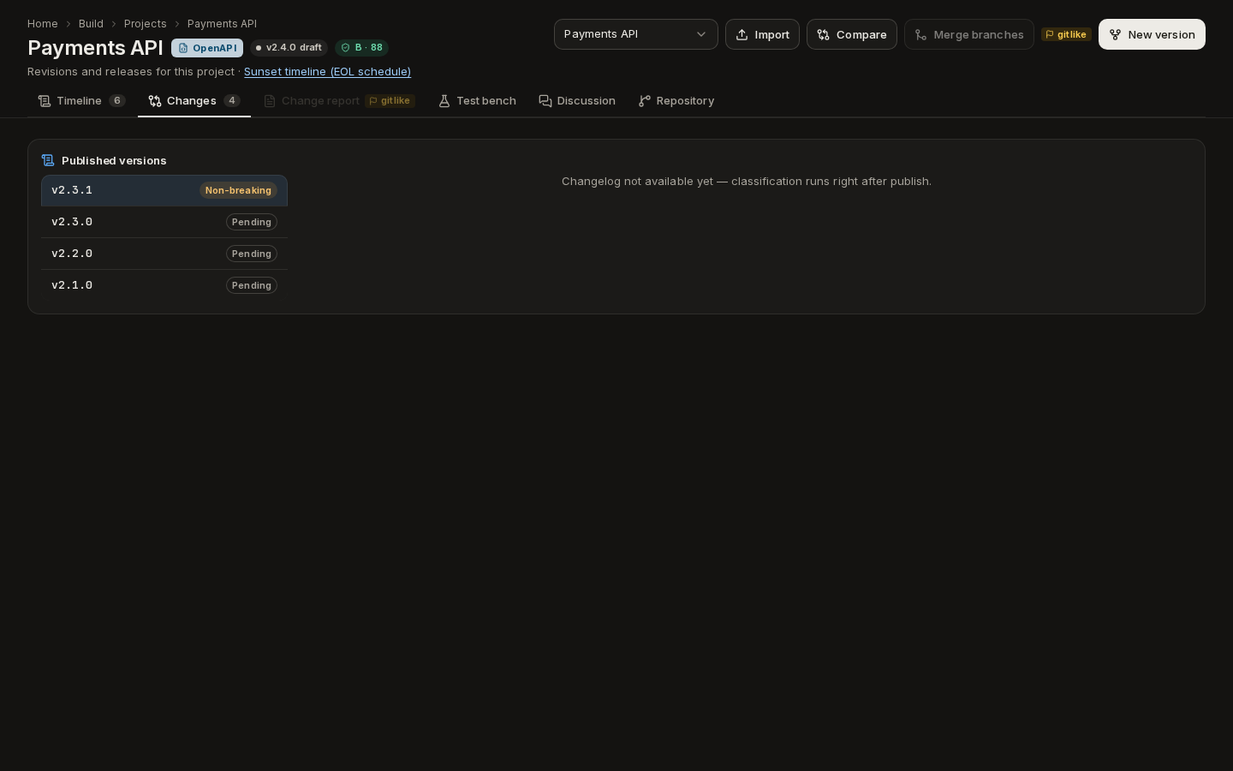This screenshot has height=771, width=1233.
Task: Open the Discussion tab
Action: (577, 100)
